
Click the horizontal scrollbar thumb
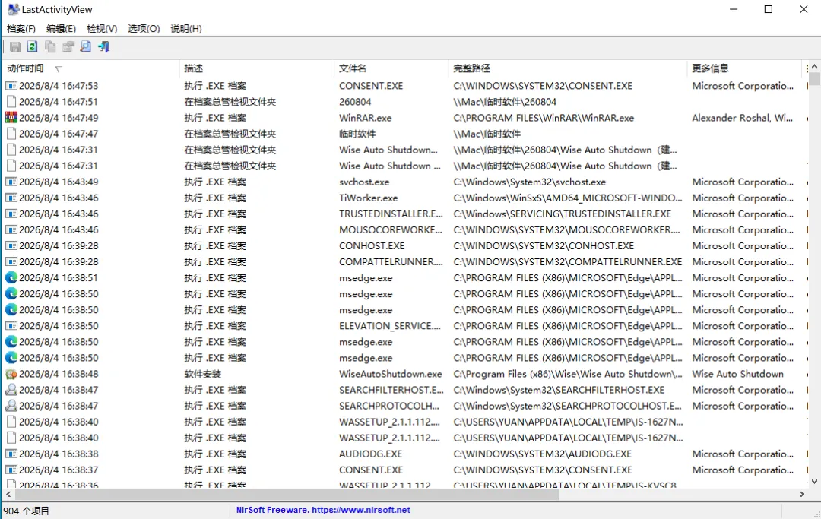click(286, 494)
